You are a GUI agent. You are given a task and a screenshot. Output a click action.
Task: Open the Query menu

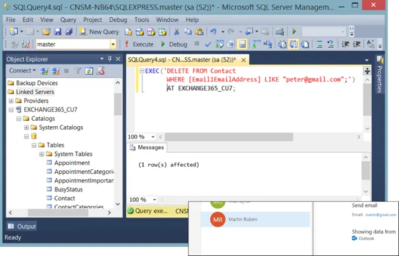click(68, 19)
